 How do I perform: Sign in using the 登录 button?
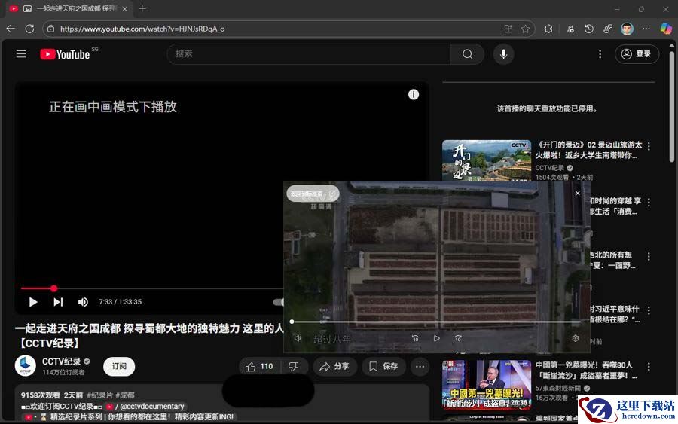coord(637,54)
